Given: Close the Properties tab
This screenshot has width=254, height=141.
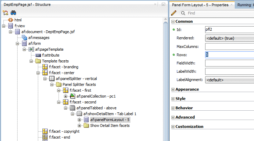Looking at the screenshot, I should point(232,5).
